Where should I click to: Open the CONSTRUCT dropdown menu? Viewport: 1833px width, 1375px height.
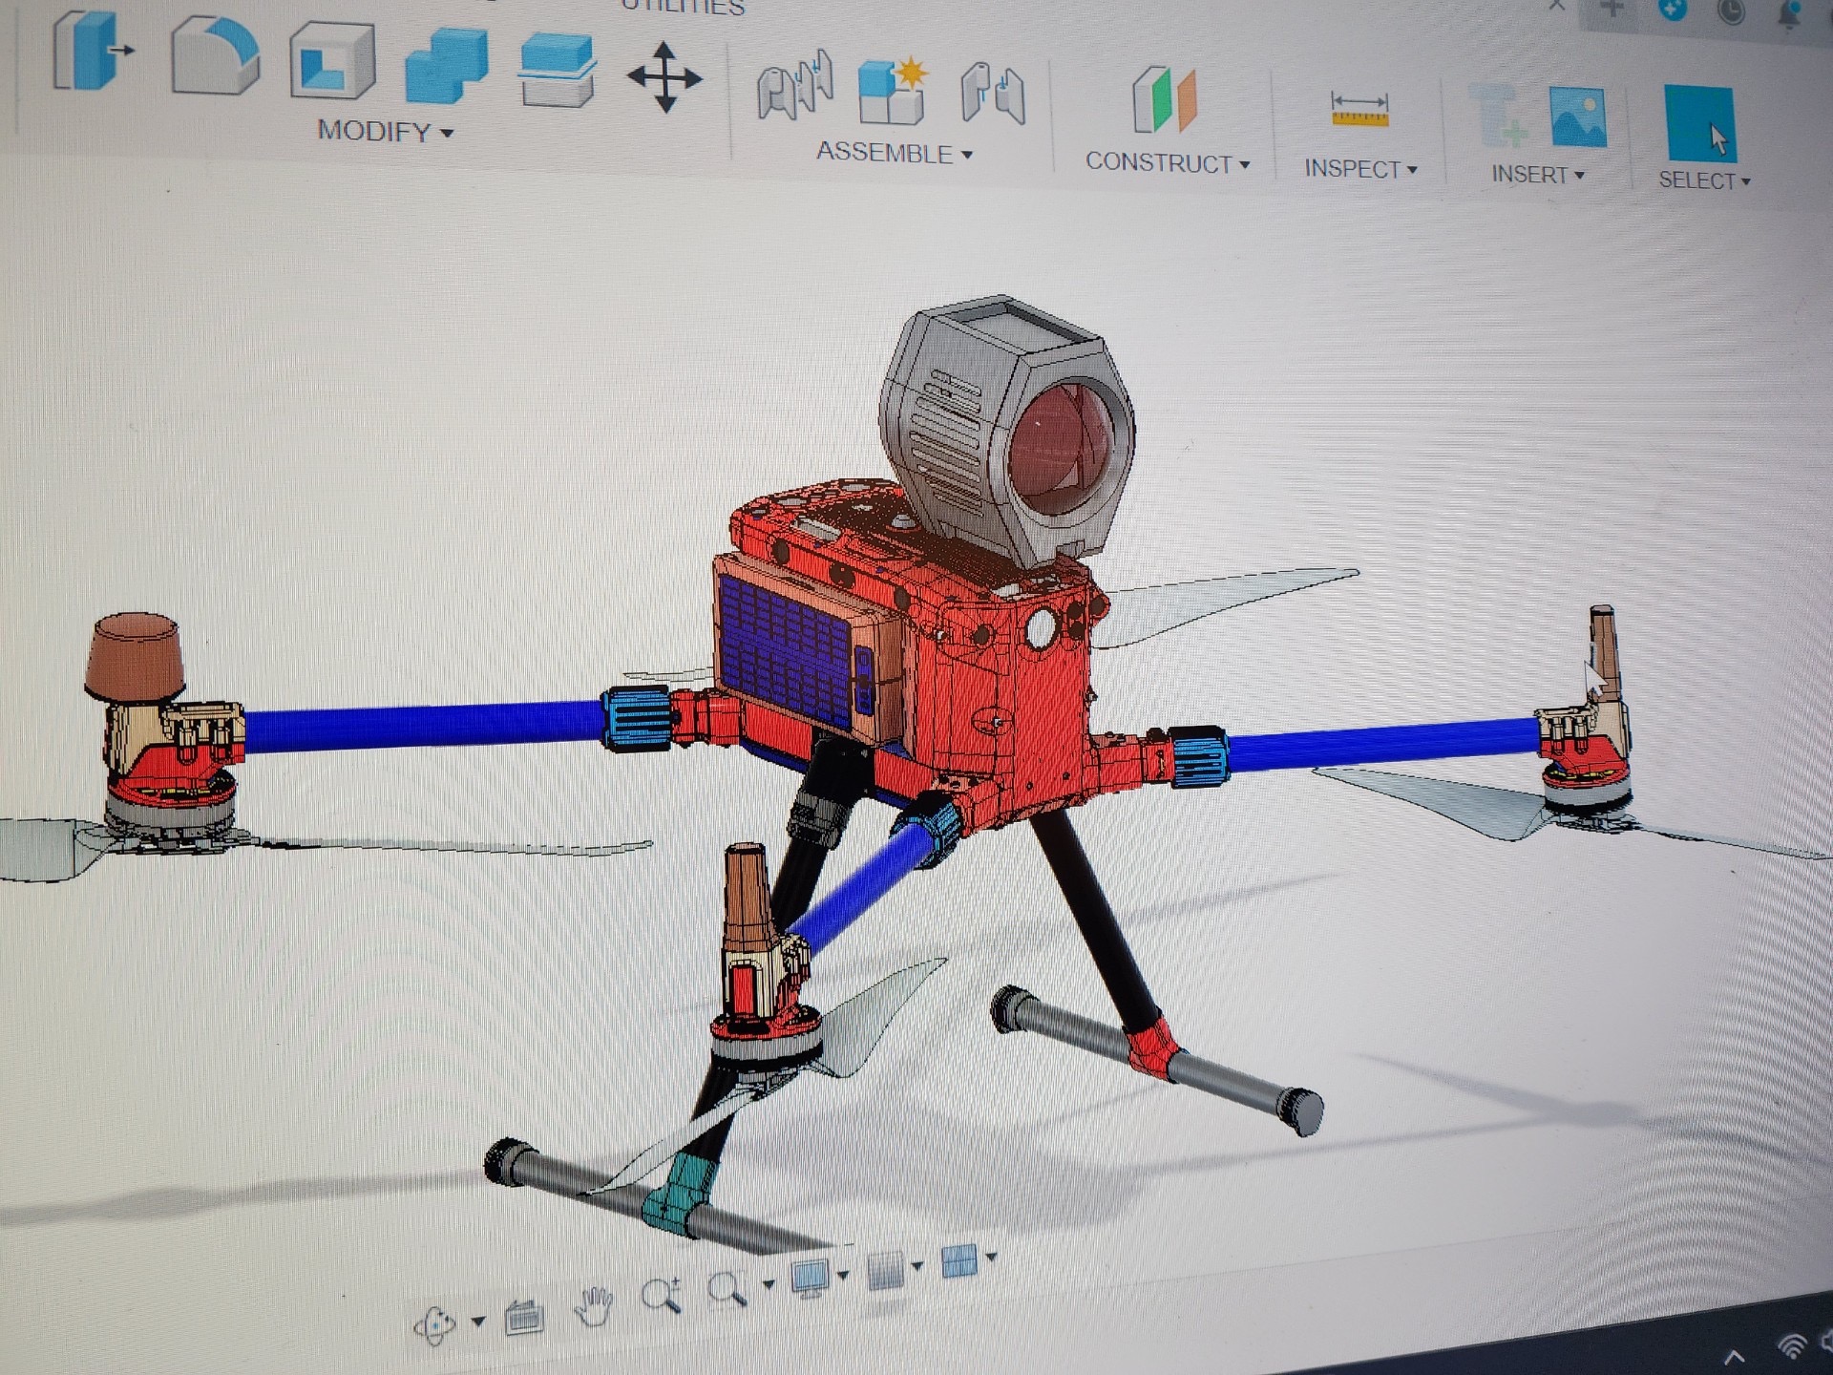1167,162
